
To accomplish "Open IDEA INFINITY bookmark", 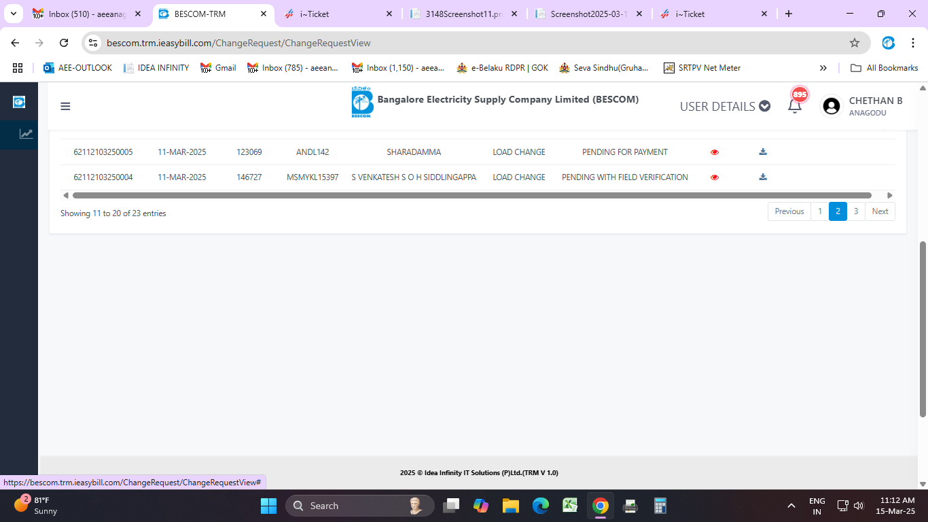I will point(156,68).
